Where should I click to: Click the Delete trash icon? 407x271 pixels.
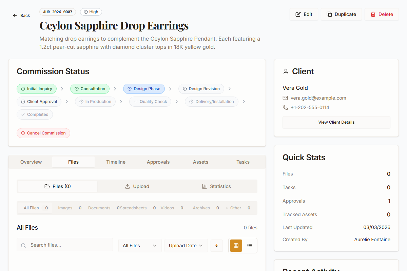click(373, 14)
